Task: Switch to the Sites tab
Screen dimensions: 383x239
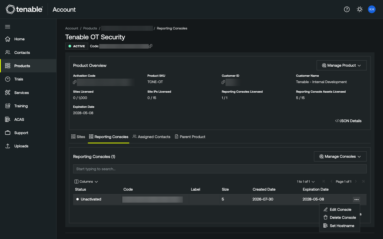Action: tap(78, 137)
